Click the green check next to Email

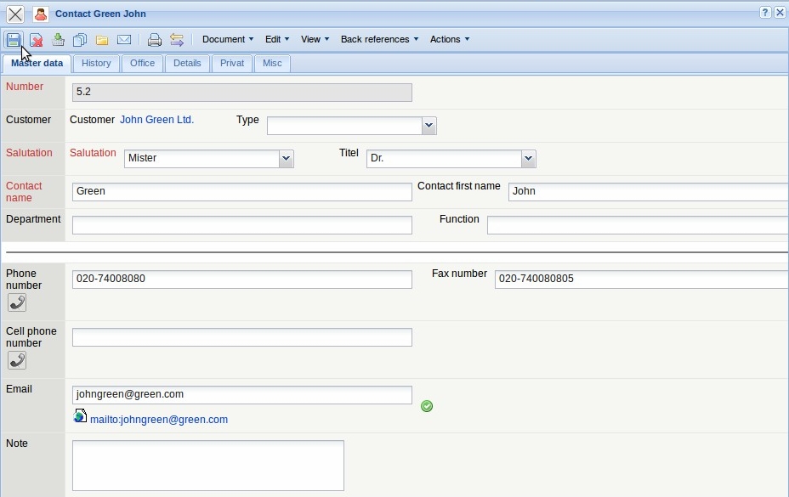click(x=427, y=406)
